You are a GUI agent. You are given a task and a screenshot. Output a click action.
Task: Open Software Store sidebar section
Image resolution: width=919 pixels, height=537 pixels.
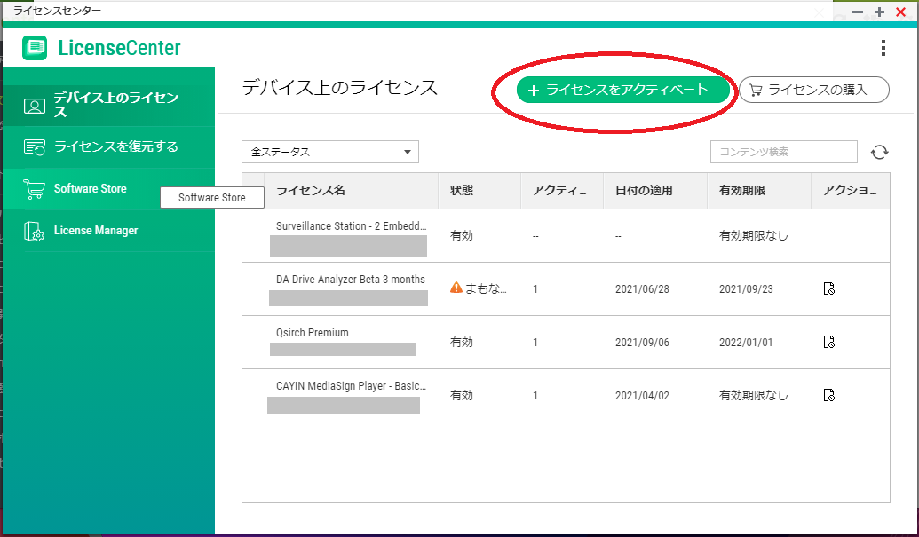click(x=108, y=189)
